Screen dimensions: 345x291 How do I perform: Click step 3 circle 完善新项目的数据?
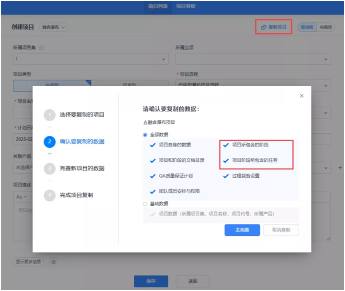[50, 169]
